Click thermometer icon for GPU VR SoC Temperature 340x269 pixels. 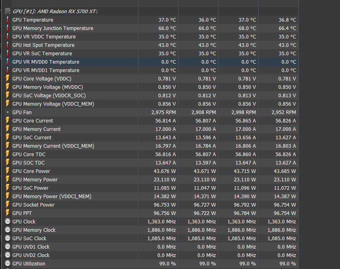click(x=8, y=53)
